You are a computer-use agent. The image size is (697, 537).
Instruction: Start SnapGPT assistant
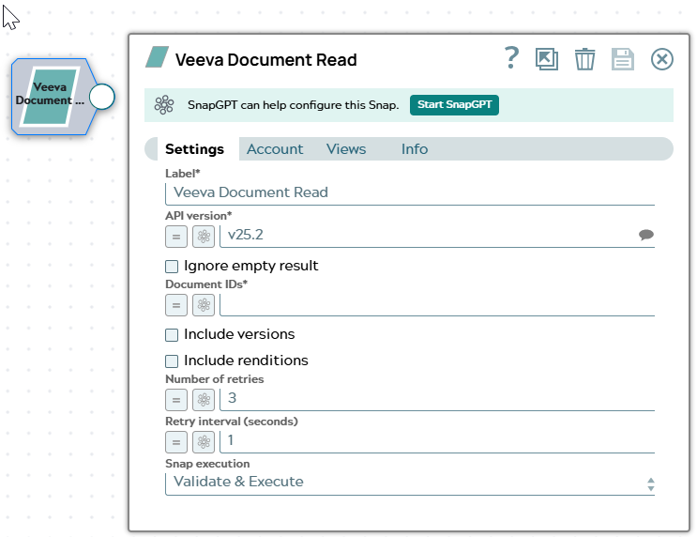454,105
